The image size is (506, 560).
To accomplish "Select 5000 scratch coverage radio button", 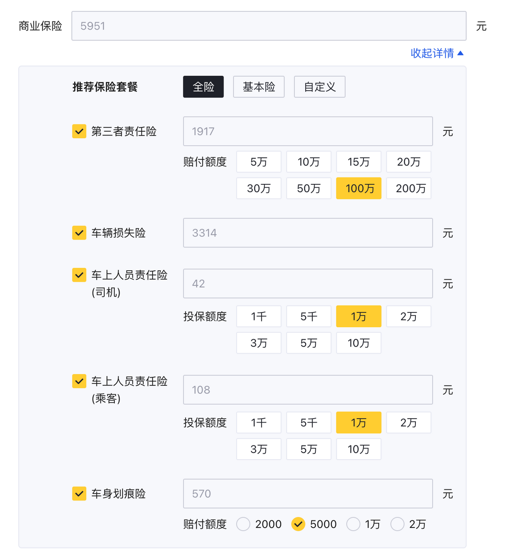I will [298, 524].
